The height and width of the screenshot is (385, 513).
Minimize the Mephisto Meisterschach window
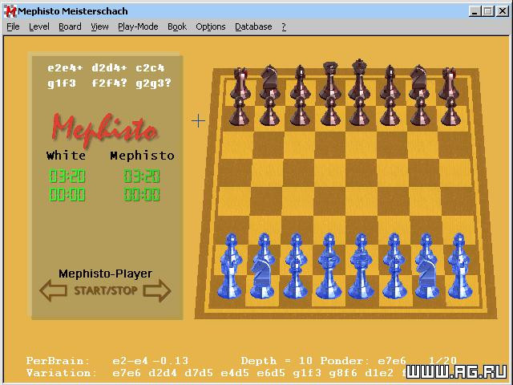[x=475, y=11]
